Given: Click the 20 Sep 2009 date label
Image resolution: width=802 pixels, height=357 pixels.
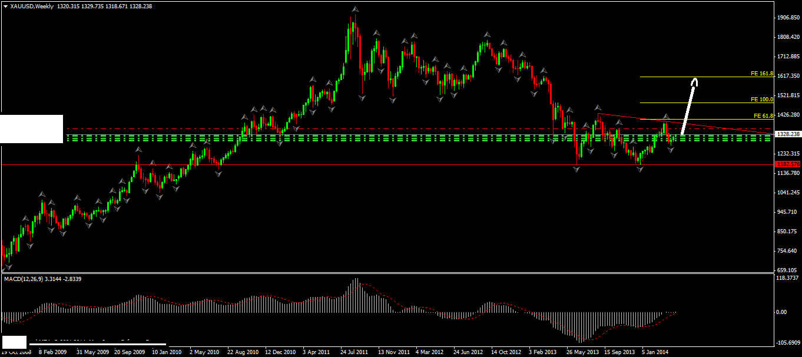Looking at the screenshot, I should [x=128, y=352].
